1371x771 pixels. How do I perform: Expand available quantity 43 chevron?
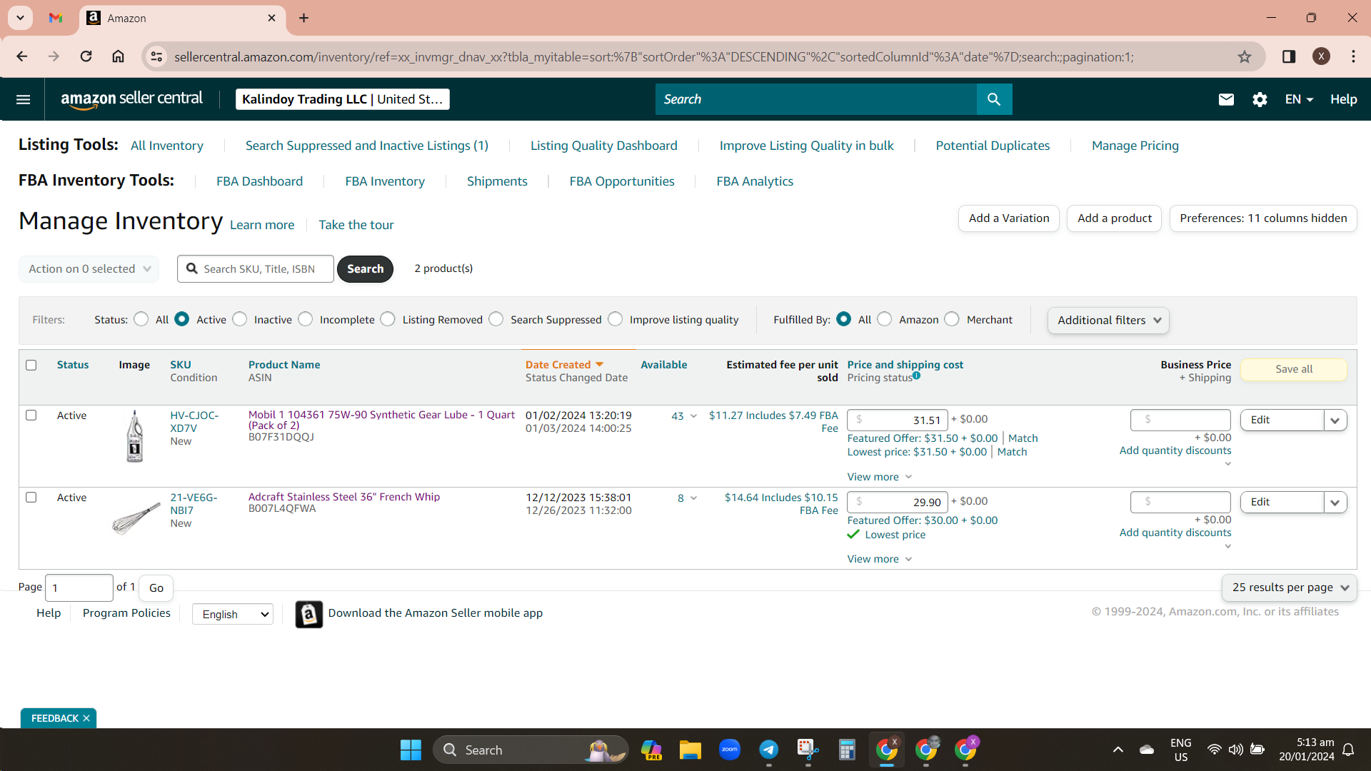(693, 416)
